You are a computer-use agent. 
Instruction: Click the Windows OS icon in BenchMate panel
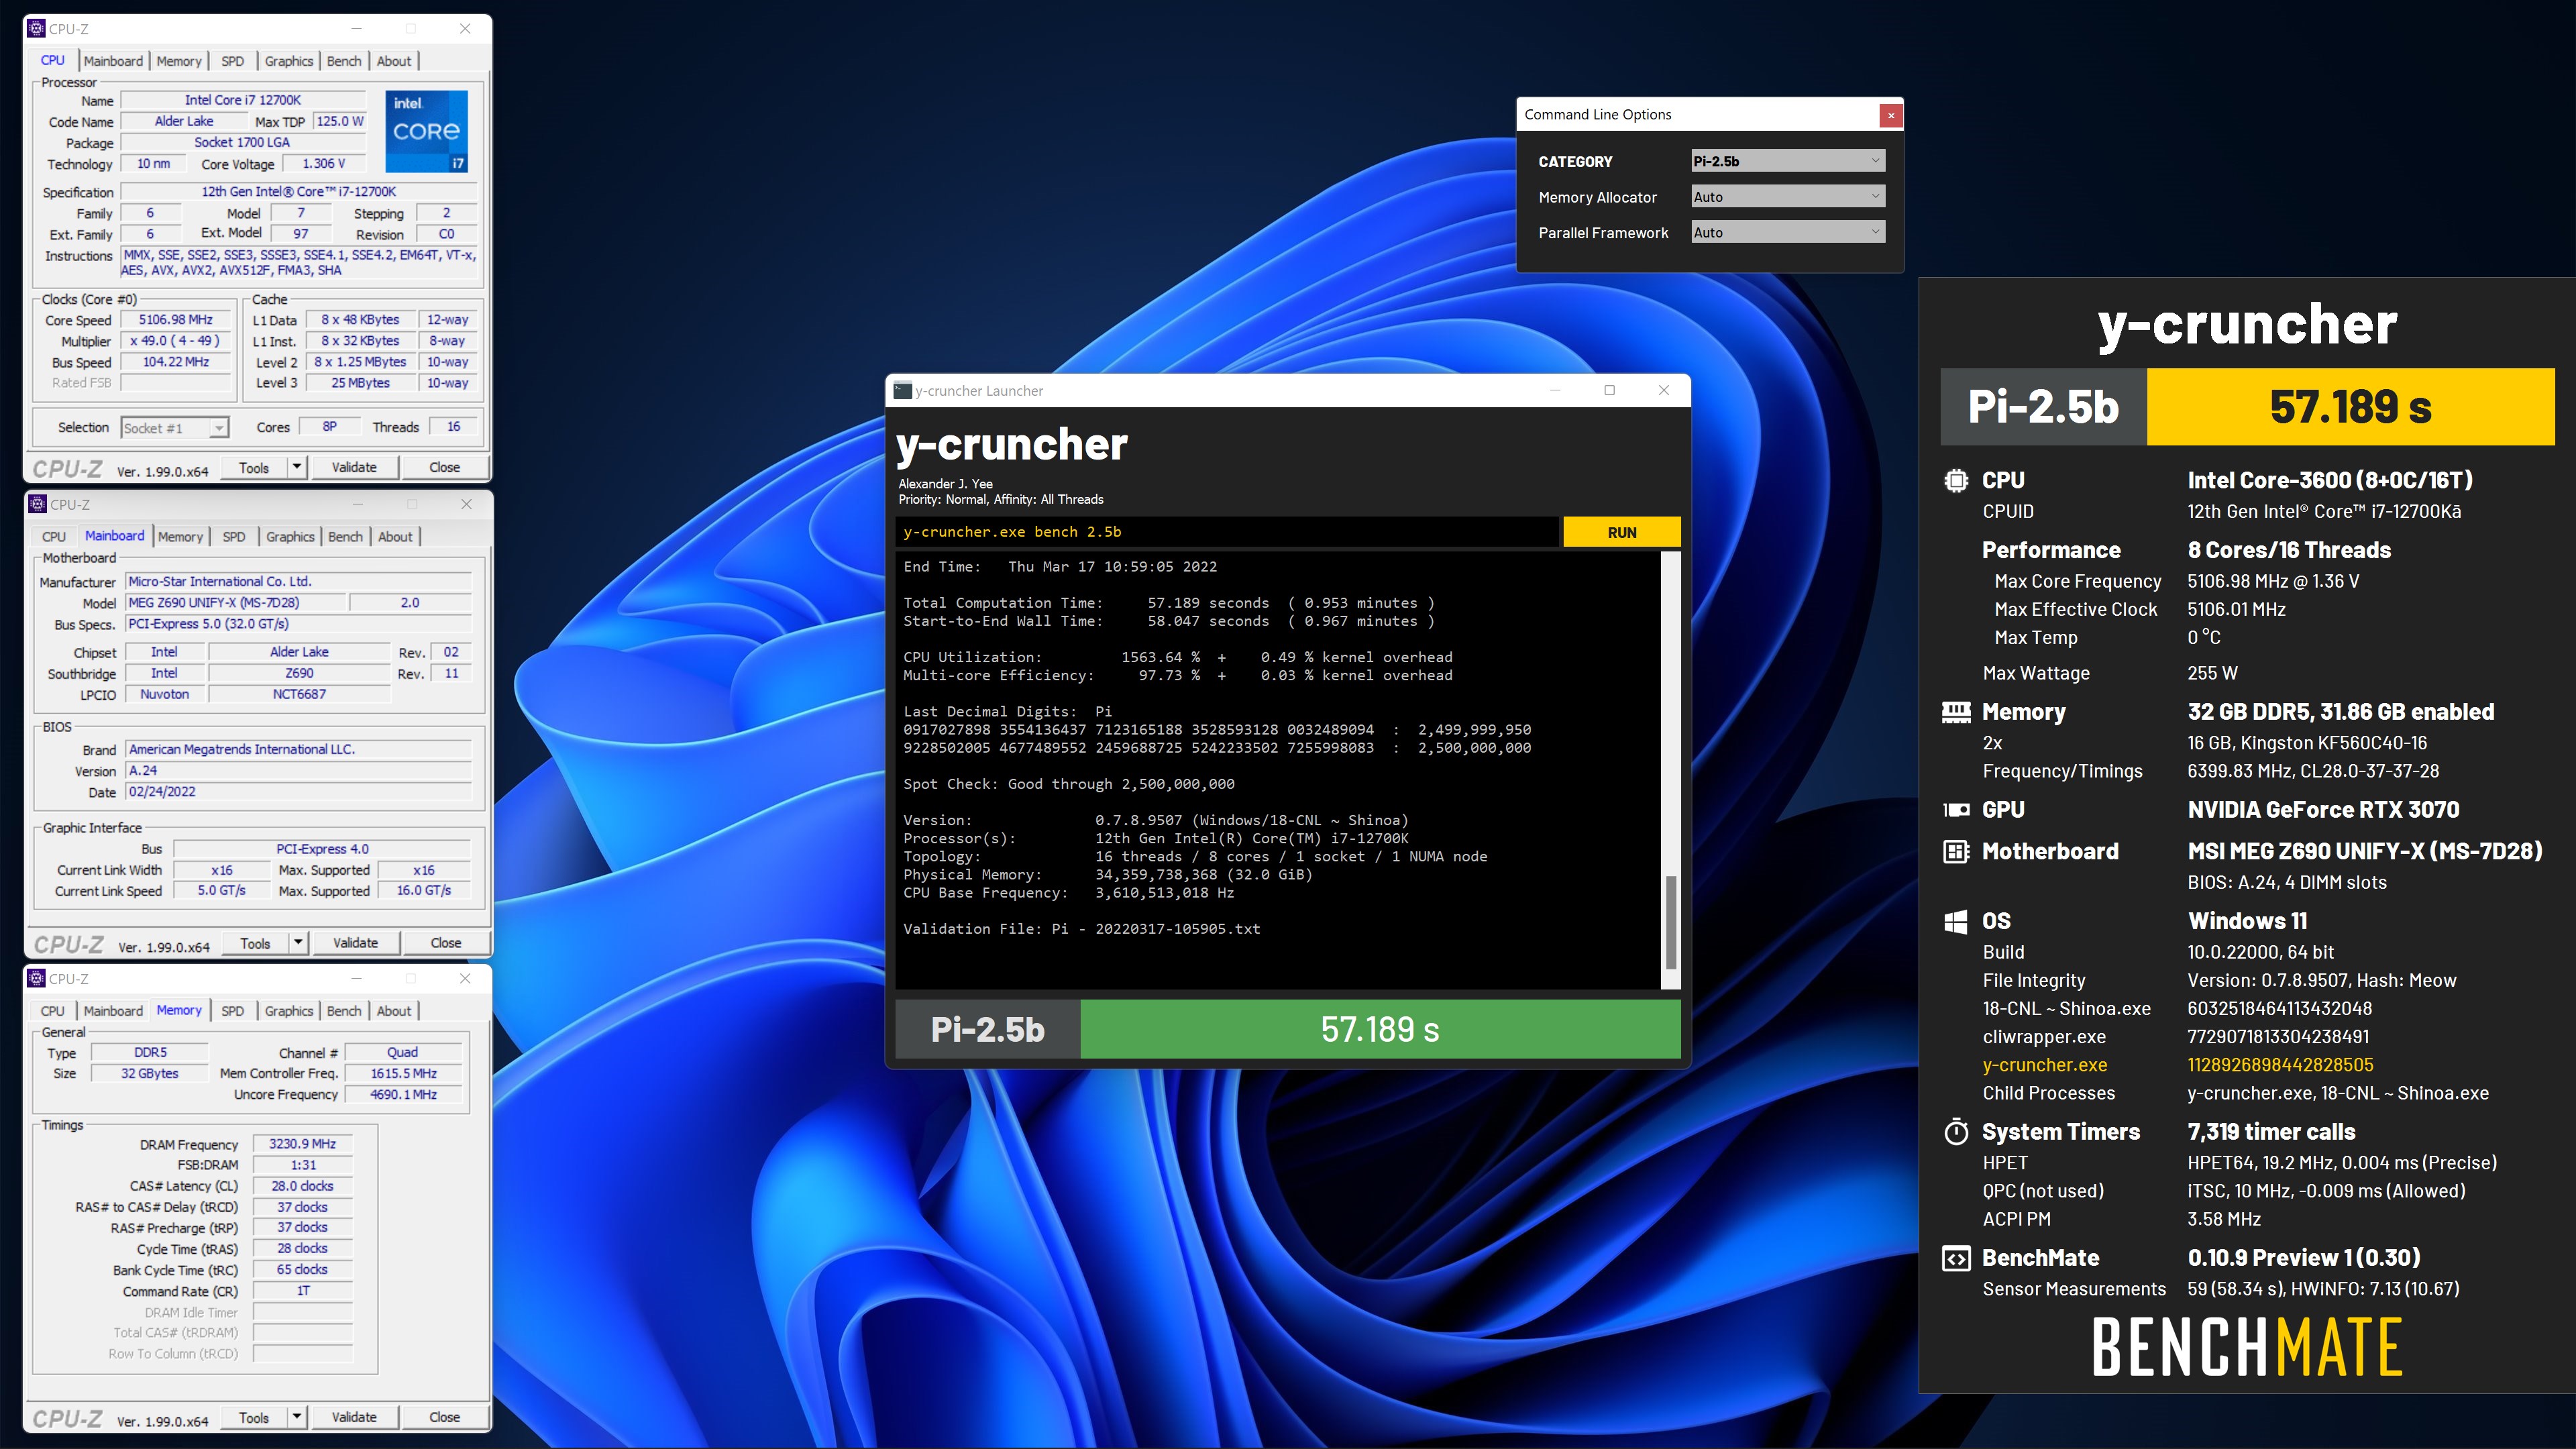click(1956, 921)
